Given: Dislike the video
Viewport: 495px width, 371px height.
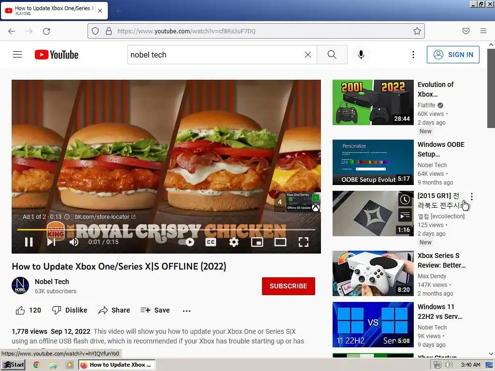Looking at the screenshot, I should click(70, 311).
